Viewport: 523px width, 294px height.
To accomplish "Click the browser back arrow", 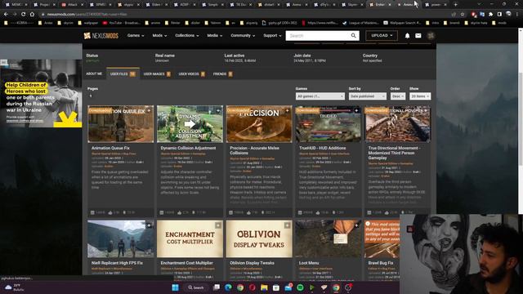I will 6,15.
